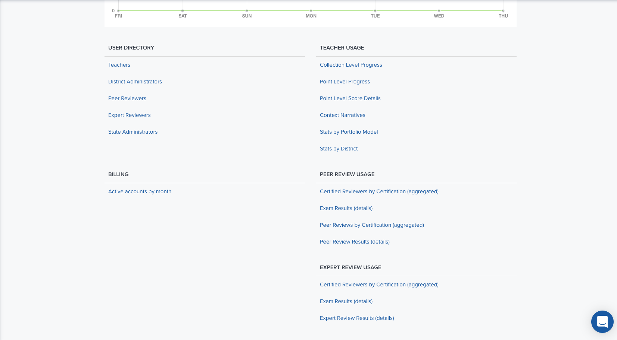617x340 pixels.
Task: Open Peer Review Certified Reviewers by Certification
Action: 379,191
